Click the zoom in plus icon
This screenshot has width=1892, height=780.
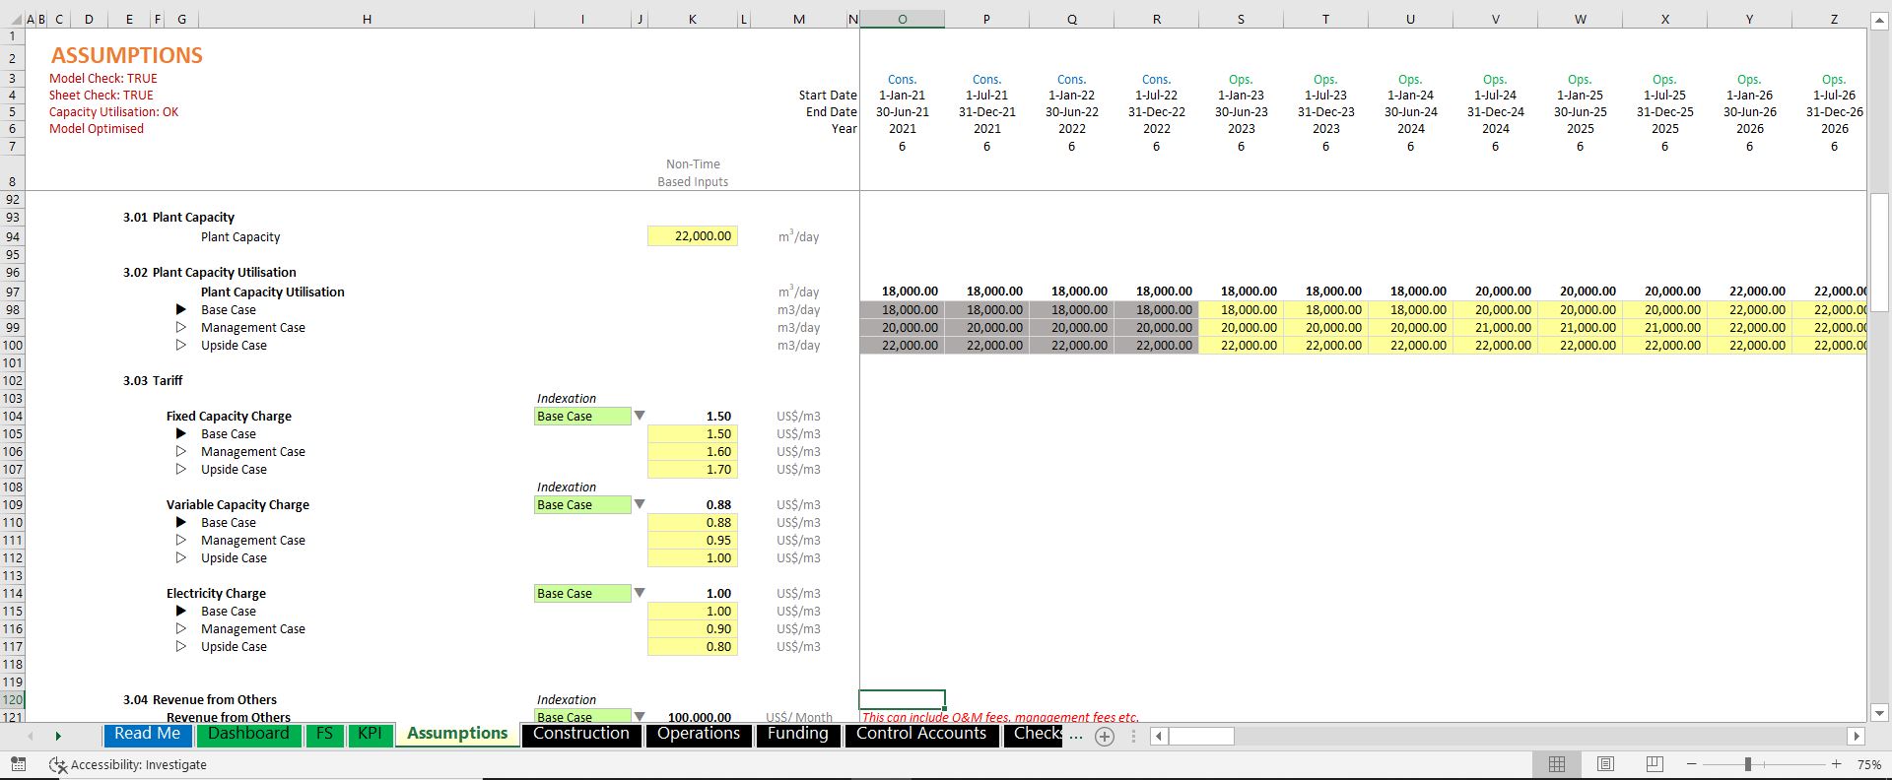1836,764
